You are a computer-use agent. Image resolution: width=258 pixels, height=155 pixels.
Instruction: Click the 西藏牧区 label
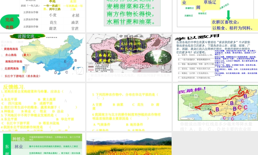[189, 16]
